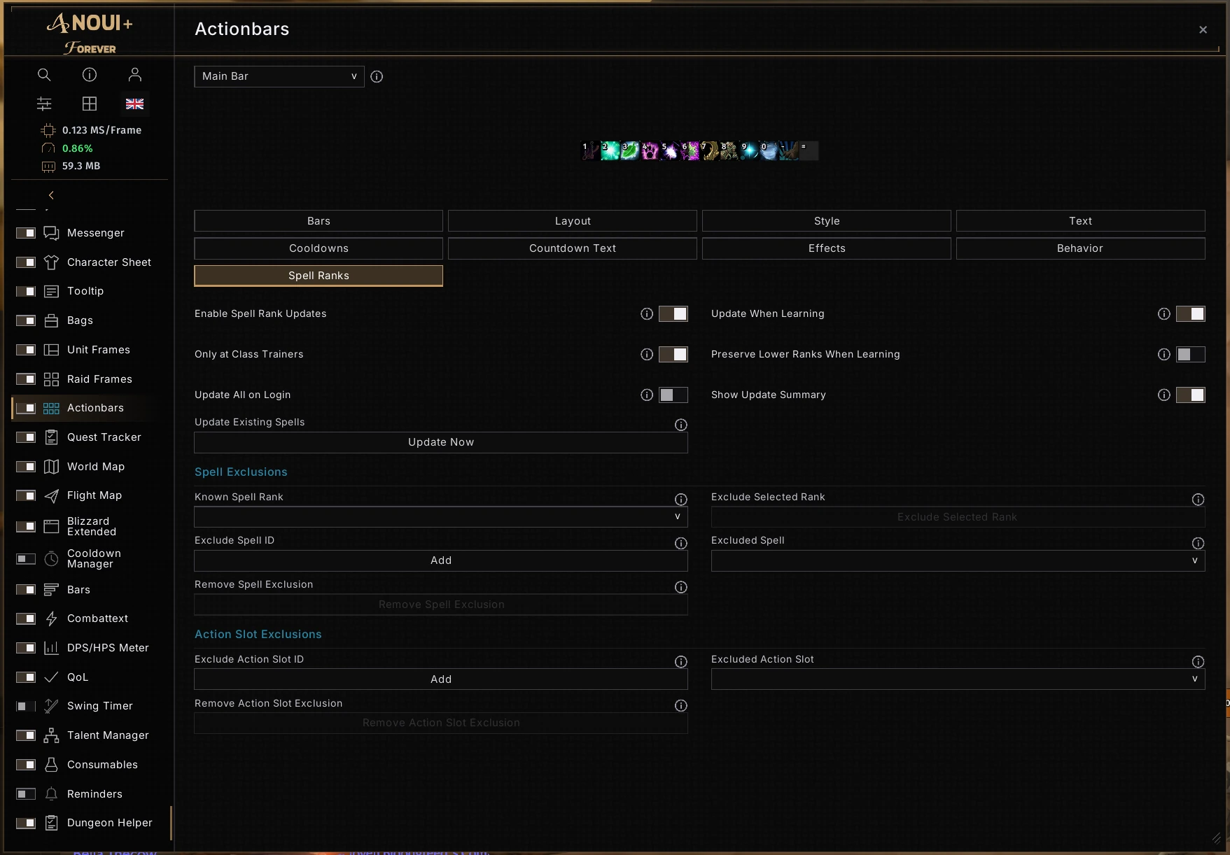Open the search icon in sidebar
This screenshot has height=855, width=1230.
pyautogui.click(x=44, y=75)
